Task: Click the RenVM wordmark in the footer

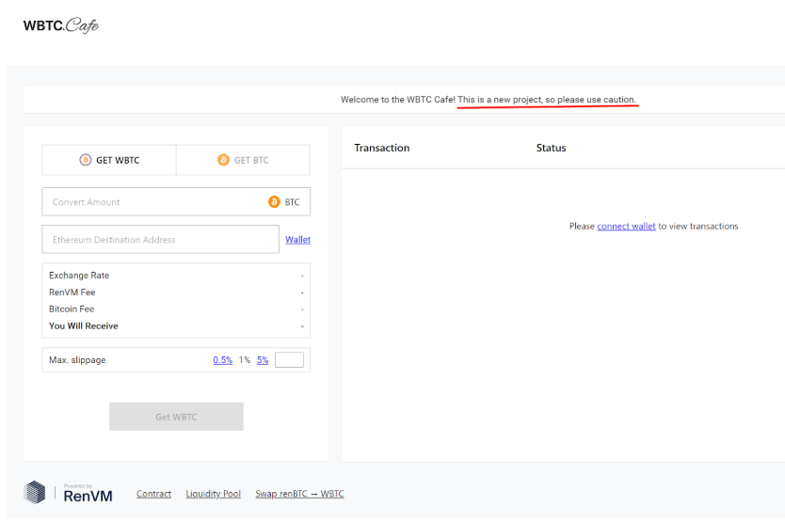Action: (x=88, y=496)
